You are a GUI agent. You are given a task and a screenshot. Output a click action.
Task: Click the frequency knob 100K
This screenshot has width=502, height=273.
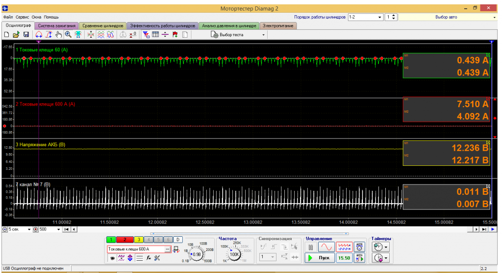click(x=234, y=254)
